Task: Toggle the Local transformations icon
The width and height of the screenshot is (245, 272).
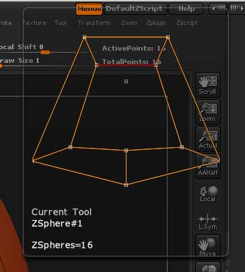Action: [x=208, y=194]
